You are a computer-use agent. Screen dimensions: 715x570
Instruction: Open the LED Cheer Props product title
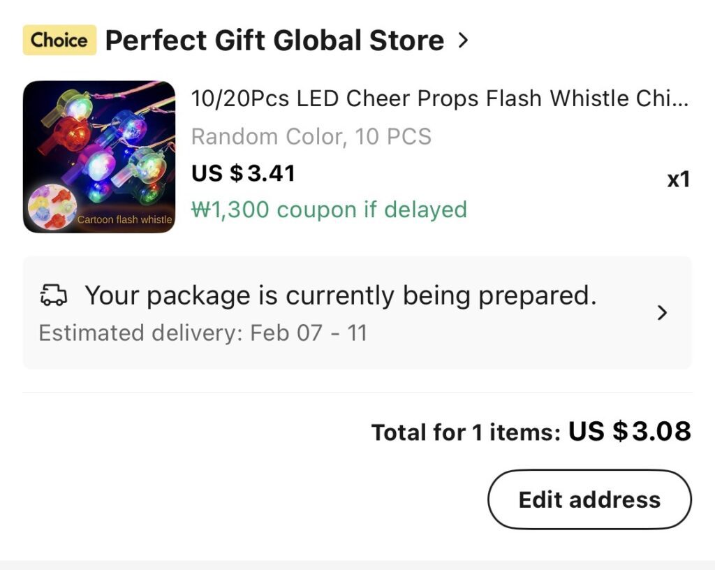coord(440,99)
